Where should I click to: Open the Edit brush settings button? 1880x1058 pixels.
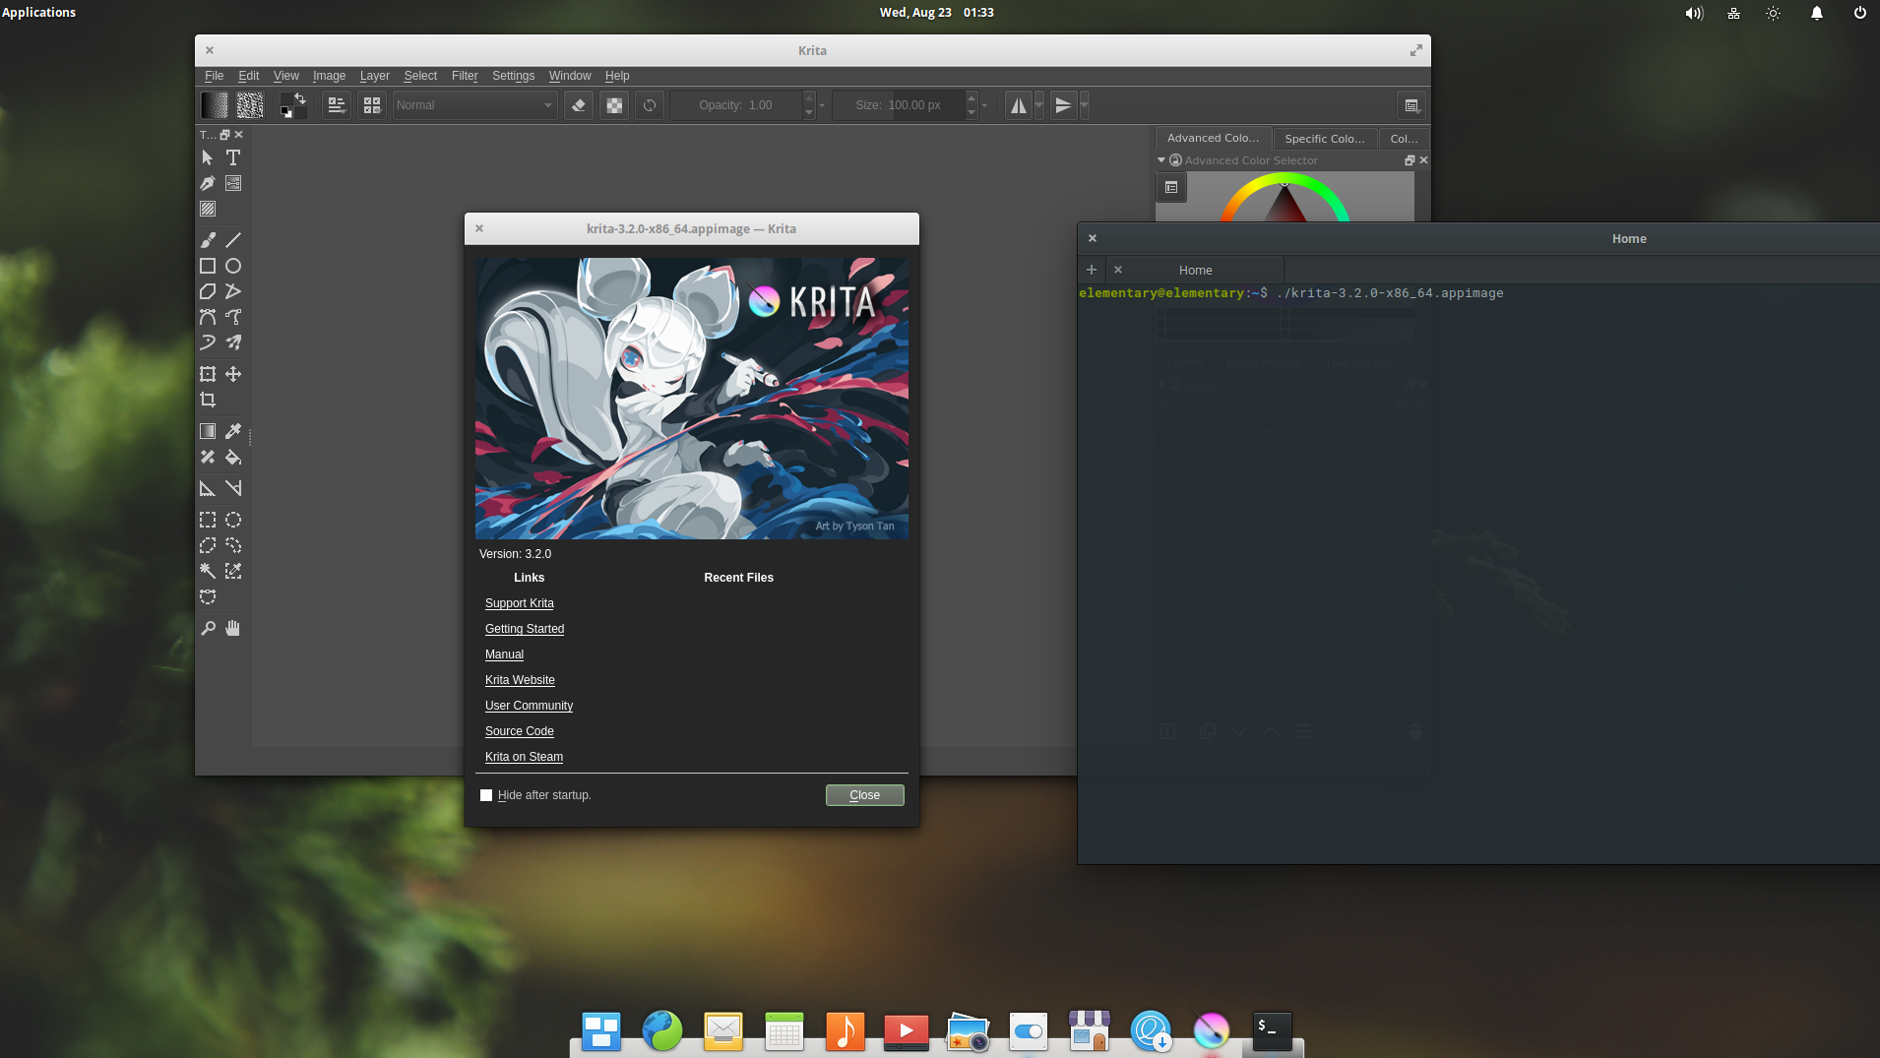point(337,105)
